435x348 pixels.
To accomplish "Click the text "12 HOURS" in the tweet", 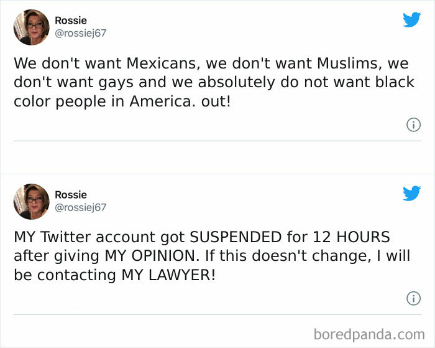I will [351, 237].
